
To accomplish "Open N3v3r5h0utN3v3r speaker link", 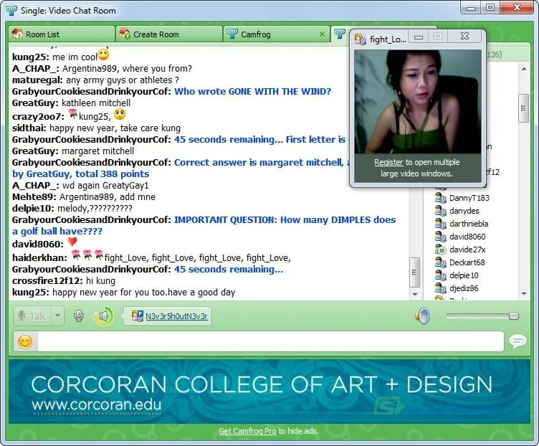I will (x=176, y=316).
